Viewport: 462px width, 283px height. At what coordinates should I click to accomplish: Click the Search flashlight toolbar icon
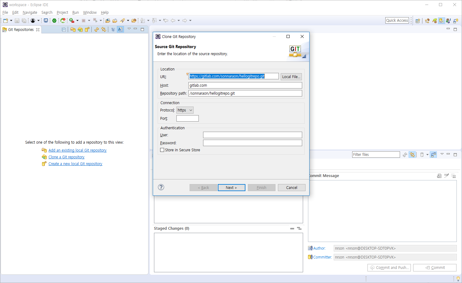tap(122, 21)
